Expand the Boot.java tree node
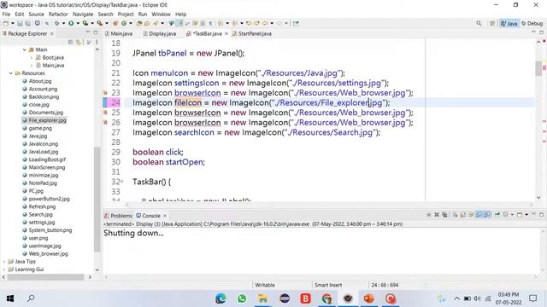 32,57
